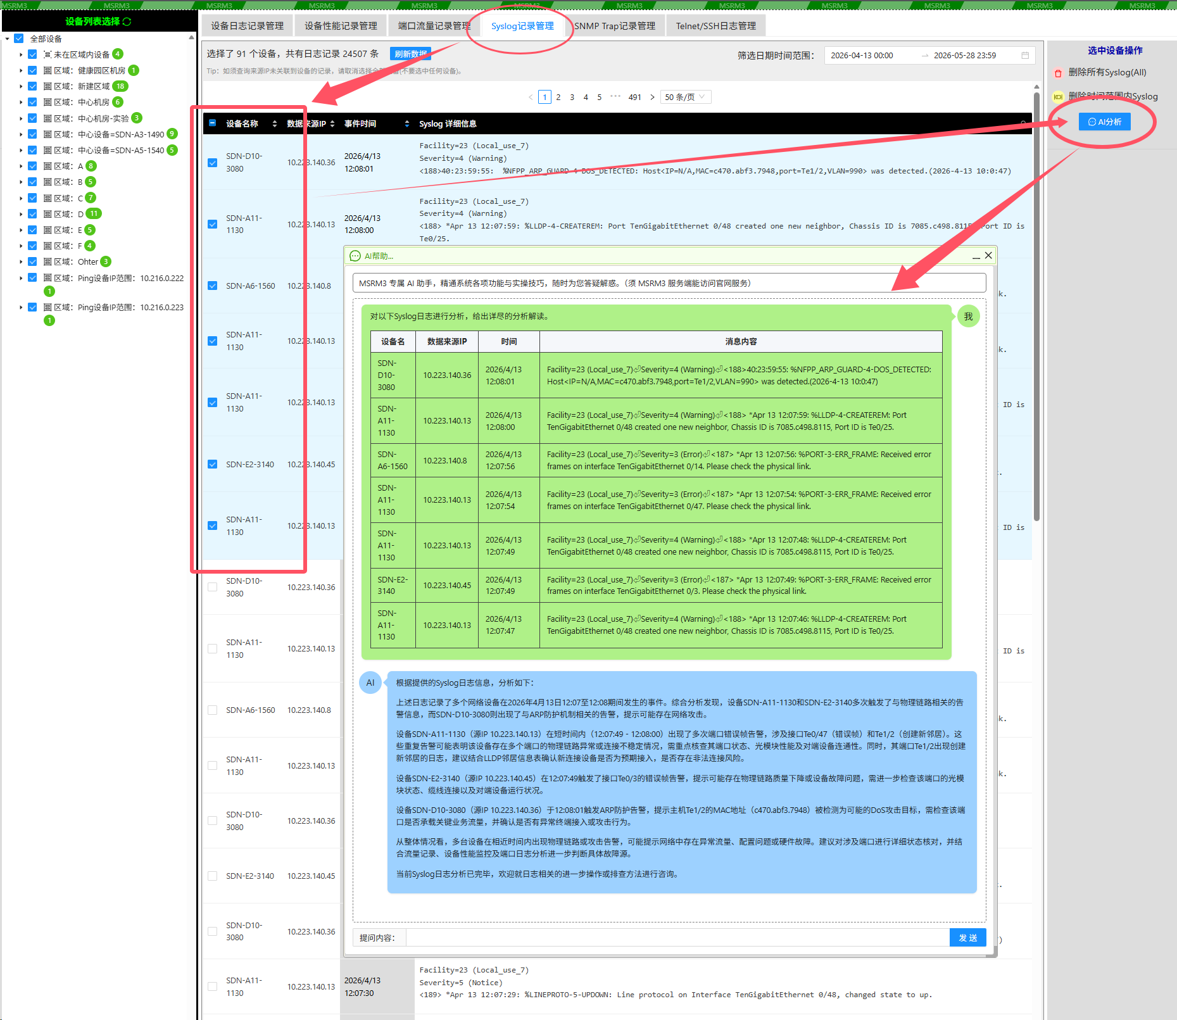Viewport: 1177px width, 1020px height.
Task: Uncheck the Ping设备IP范围 10.216.0.222 checkbox
Action: 32,278
